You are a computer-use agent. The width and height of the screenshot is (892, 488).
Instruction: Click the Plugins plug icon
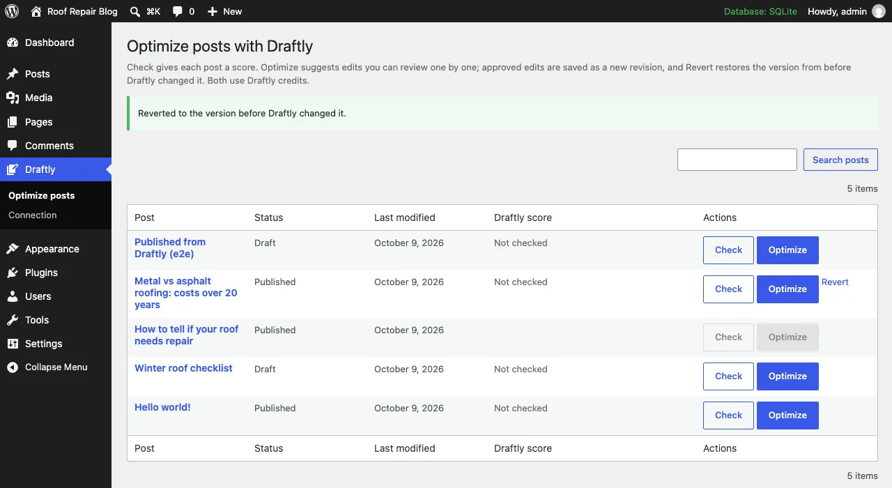13,273
